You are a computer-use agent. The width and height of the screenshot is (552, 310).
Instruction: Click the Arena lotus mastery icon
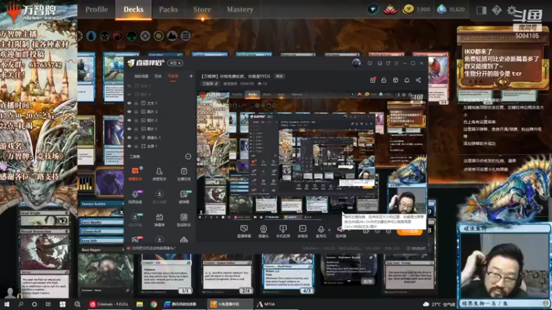click(x=390, y=10)
